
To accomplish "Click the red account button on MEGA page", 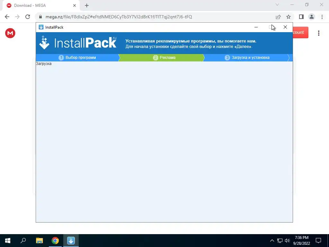I will coord(300,32).
